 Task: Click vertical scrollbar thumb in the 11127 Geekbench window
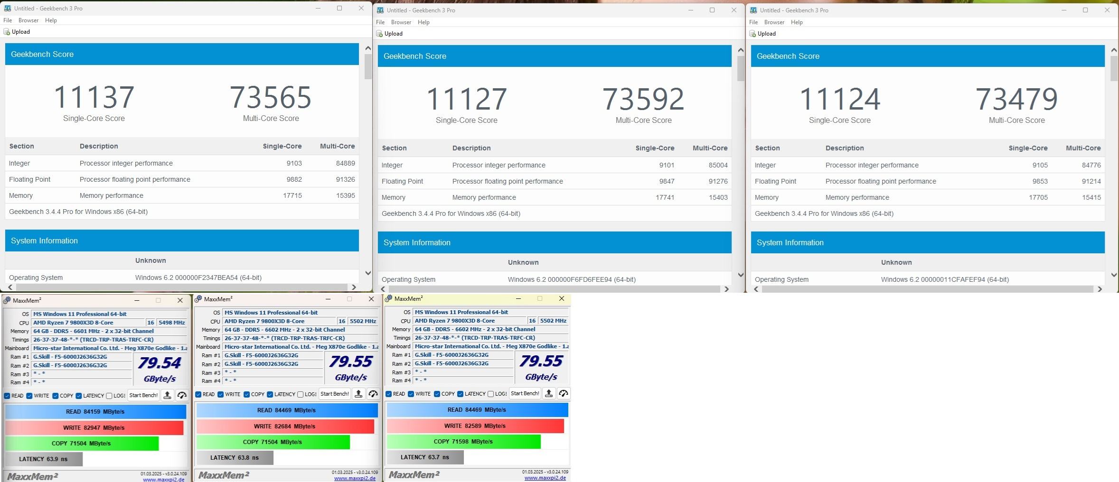coord(741,68)
